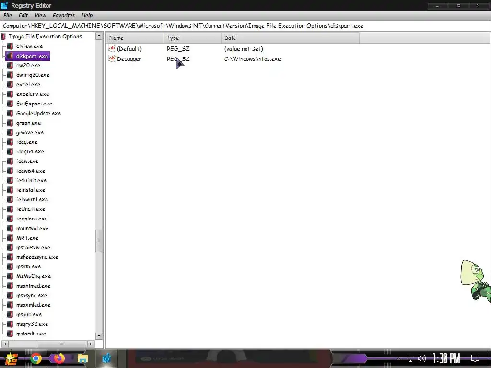
Task: Click the clview.exe key folder icon
Action: tap(10, 46)
